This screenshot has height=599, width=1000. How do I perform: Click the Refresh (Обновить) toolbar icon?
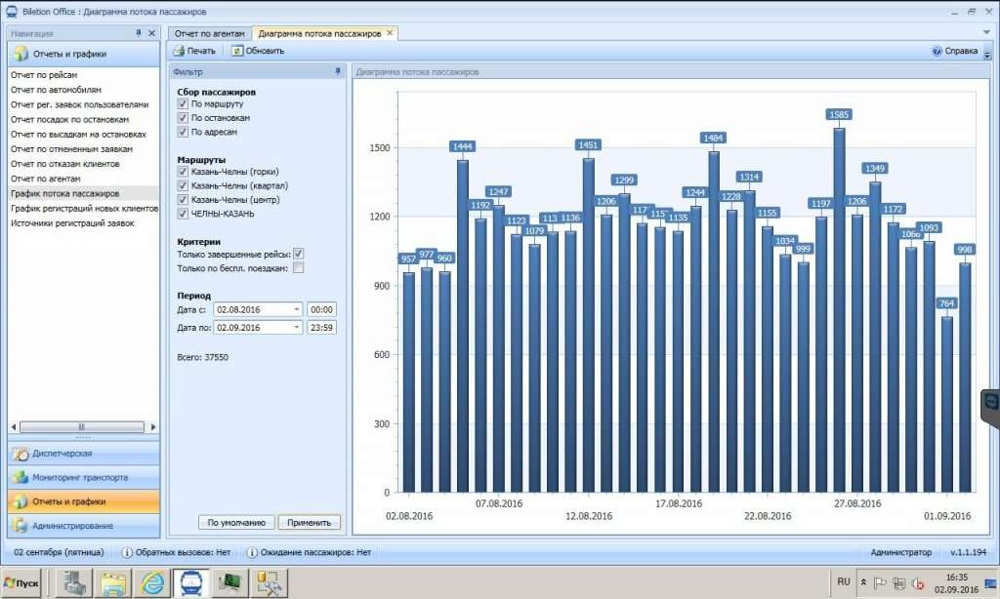coord(237,51)
